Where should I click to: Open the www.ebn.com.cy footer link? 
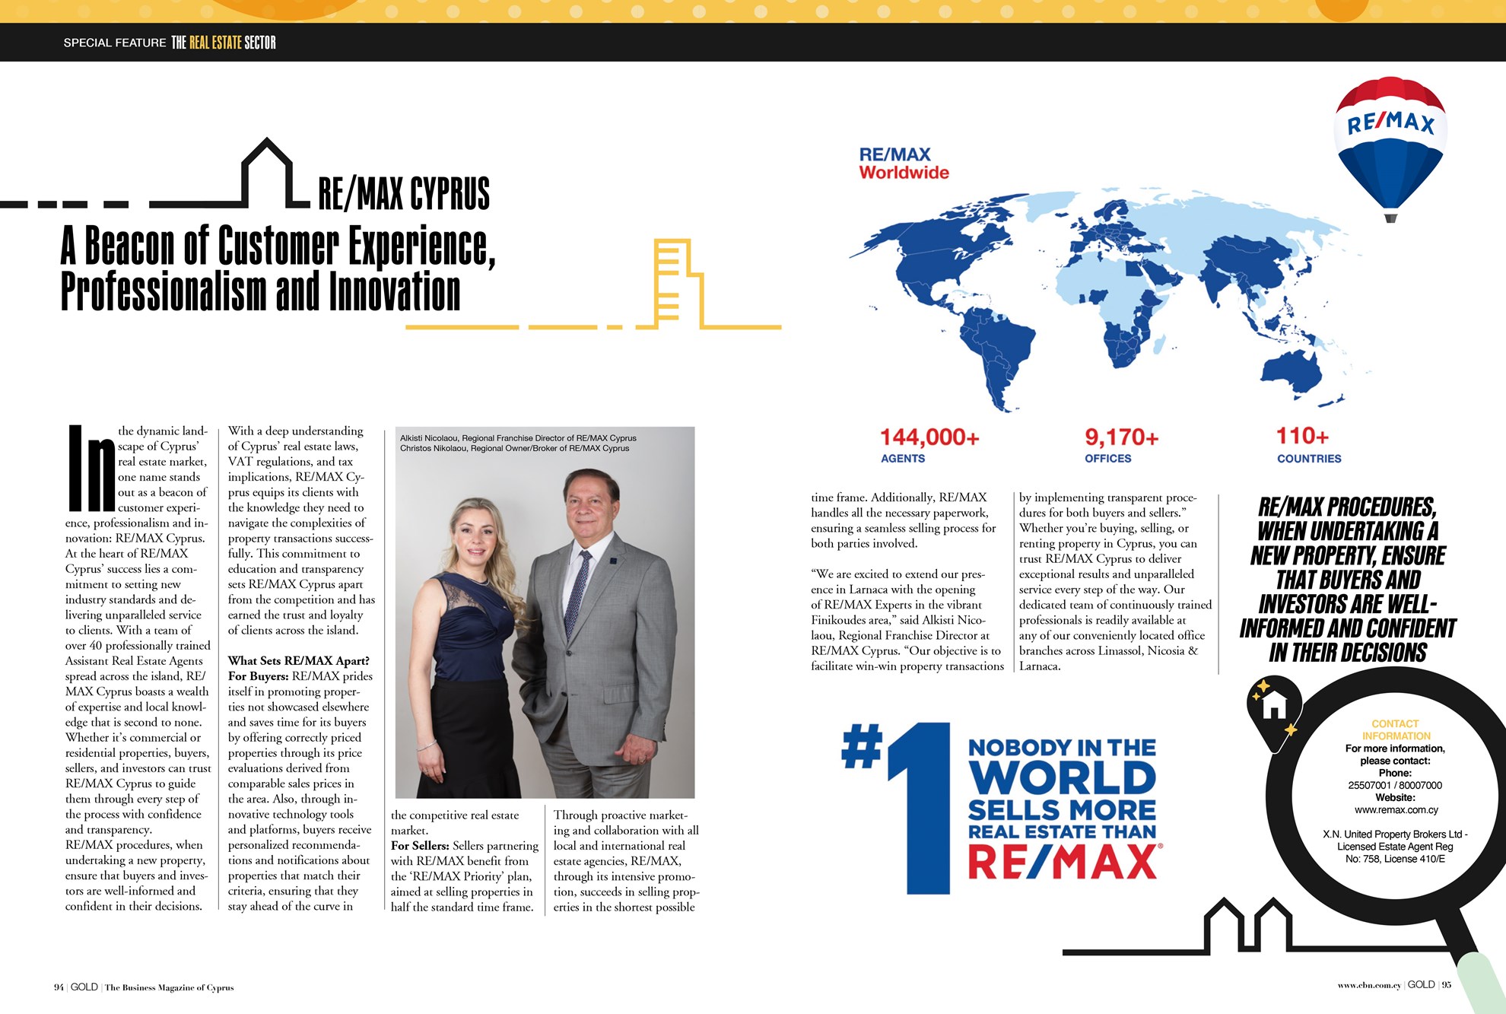1369,985
